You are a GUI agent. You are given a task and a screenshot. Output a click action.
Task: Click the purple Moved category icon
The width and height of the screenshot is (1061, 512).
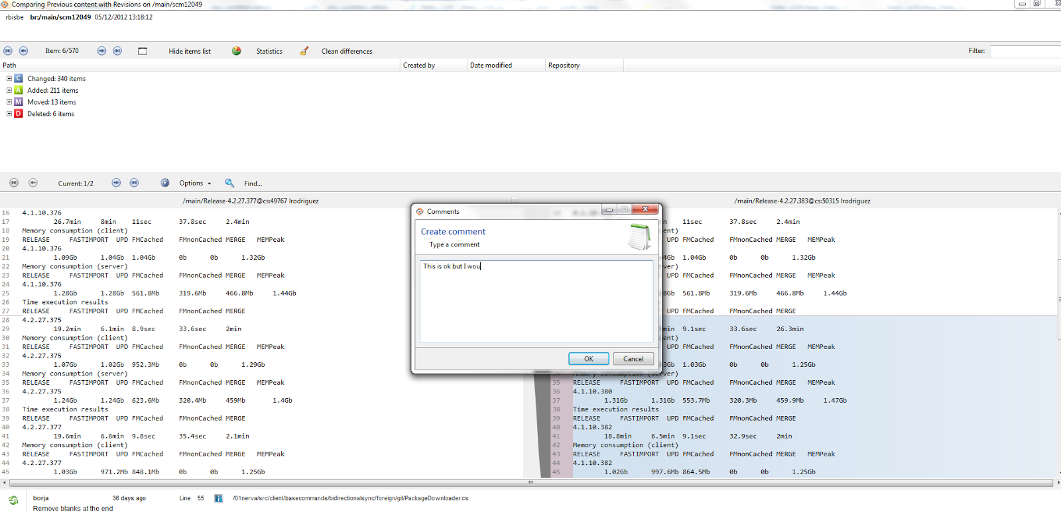click(x=19, y=102)
